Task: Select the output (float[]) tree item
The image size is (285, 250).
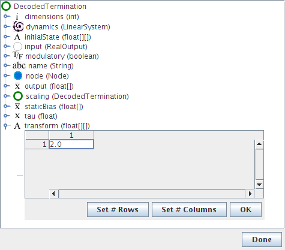Action: click(49, 86)
